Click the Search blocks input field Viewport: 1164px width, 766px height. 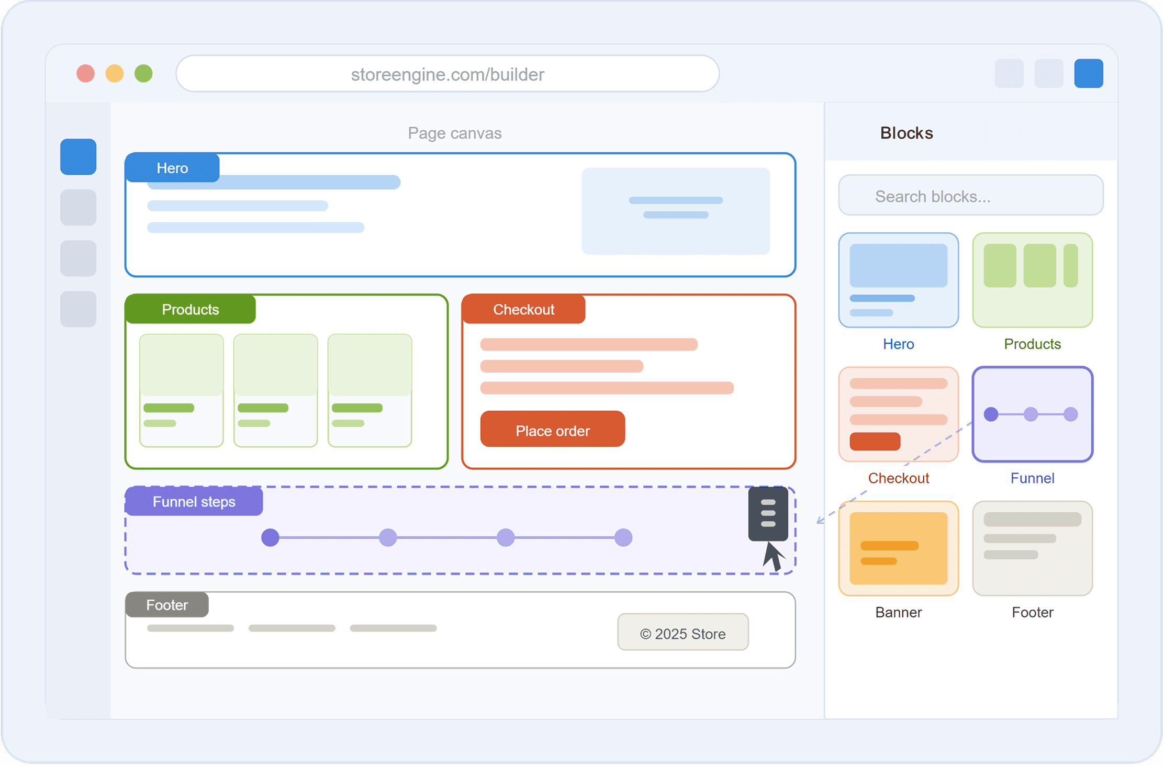[971, 196]
